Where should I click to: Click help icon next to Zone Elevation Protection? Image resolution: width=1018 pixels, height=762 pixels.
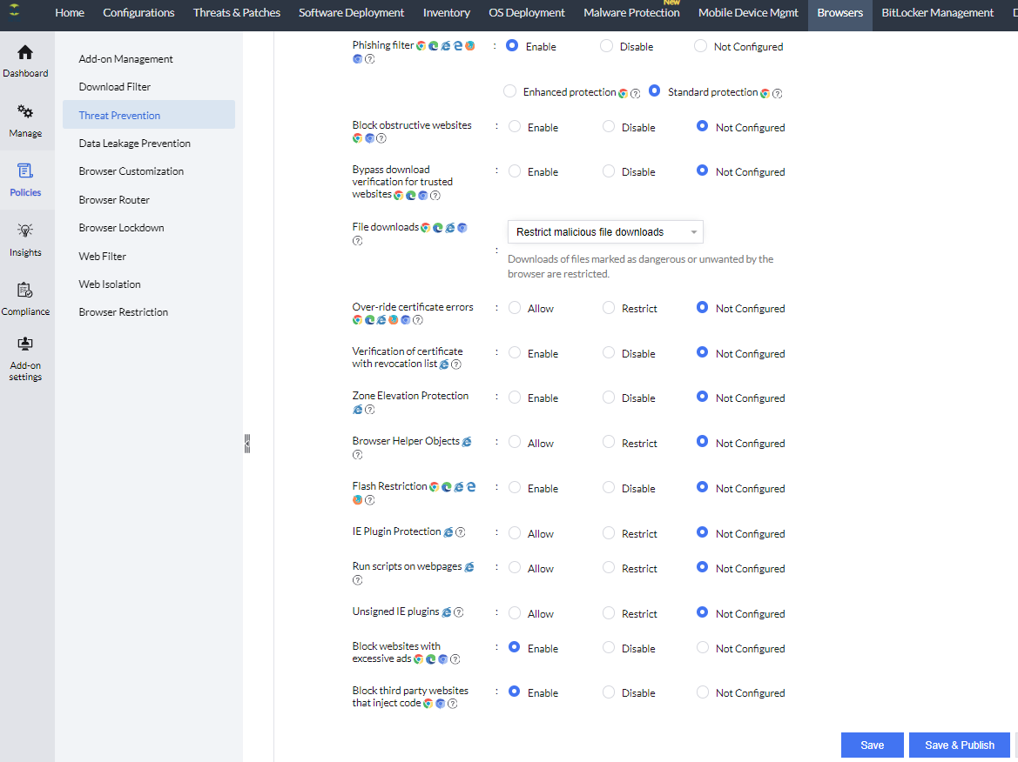[369, 410]
